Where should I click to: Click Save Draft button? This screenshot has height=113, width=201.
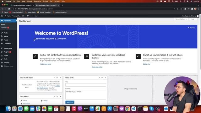pyautogui.click(x=70, y=102)
